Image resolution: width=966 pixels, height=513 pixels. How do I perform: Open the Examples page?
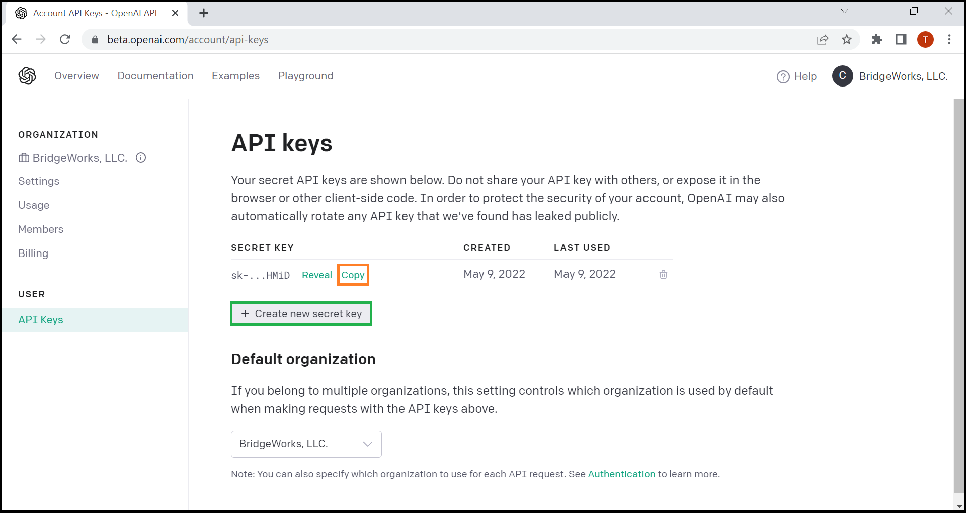tap(235, 76)
